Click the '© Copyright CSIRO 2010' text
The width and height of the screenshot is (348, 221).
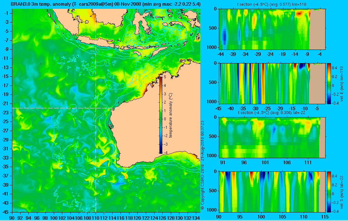point(202,187)
